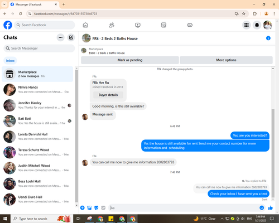Open the Uendi Duro Hall conversation
Image resolution: width=279 pixels, height=223 pixels.
pyautogui.click(x=37, y=199)
